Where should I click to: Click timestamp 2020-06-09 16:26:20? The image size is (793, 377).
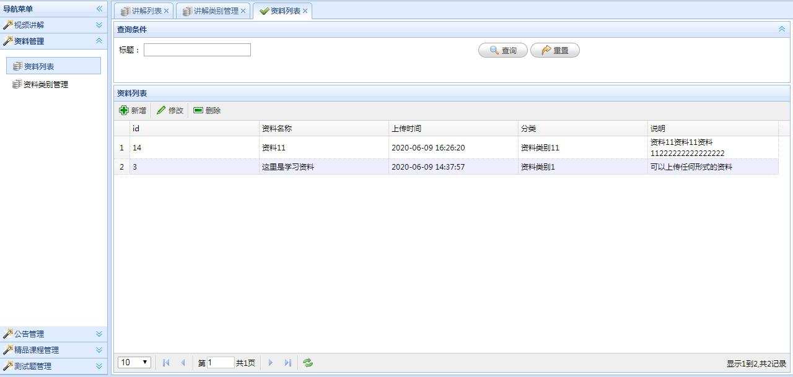click(428, 148)
